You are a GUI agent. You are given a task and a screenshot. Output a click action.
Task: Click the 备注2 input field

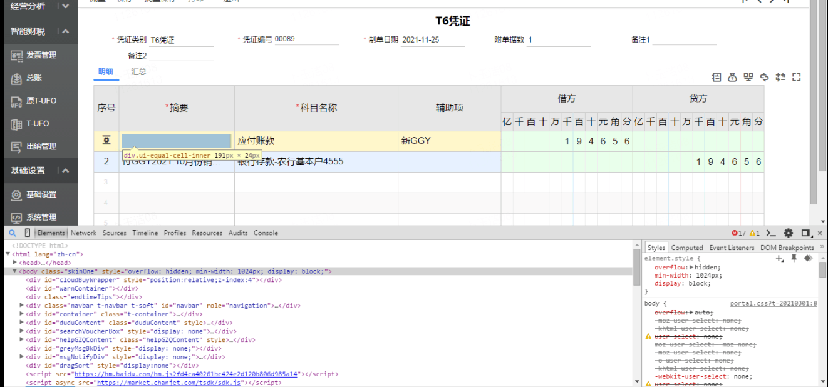[x=182, y=56]
